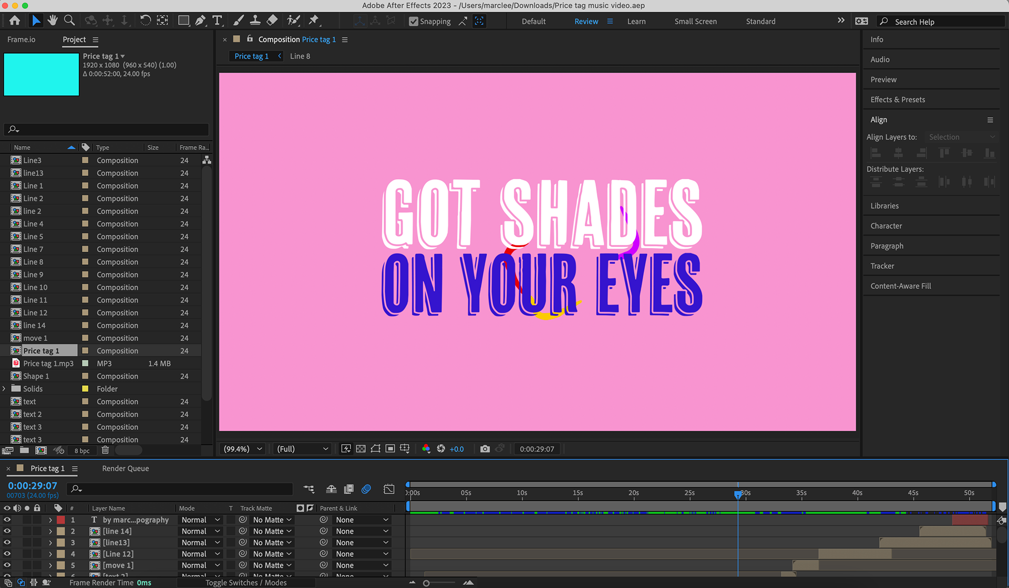Hide the [line 14] layer

[x=7, y=531]
